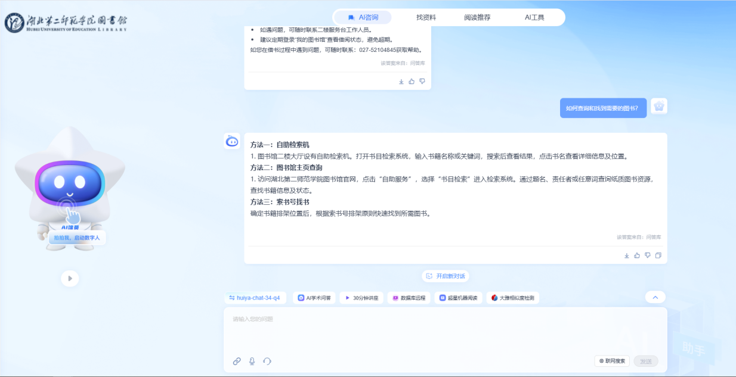
Task: Download the latest answer about finding books
Action: pos(627,256)
